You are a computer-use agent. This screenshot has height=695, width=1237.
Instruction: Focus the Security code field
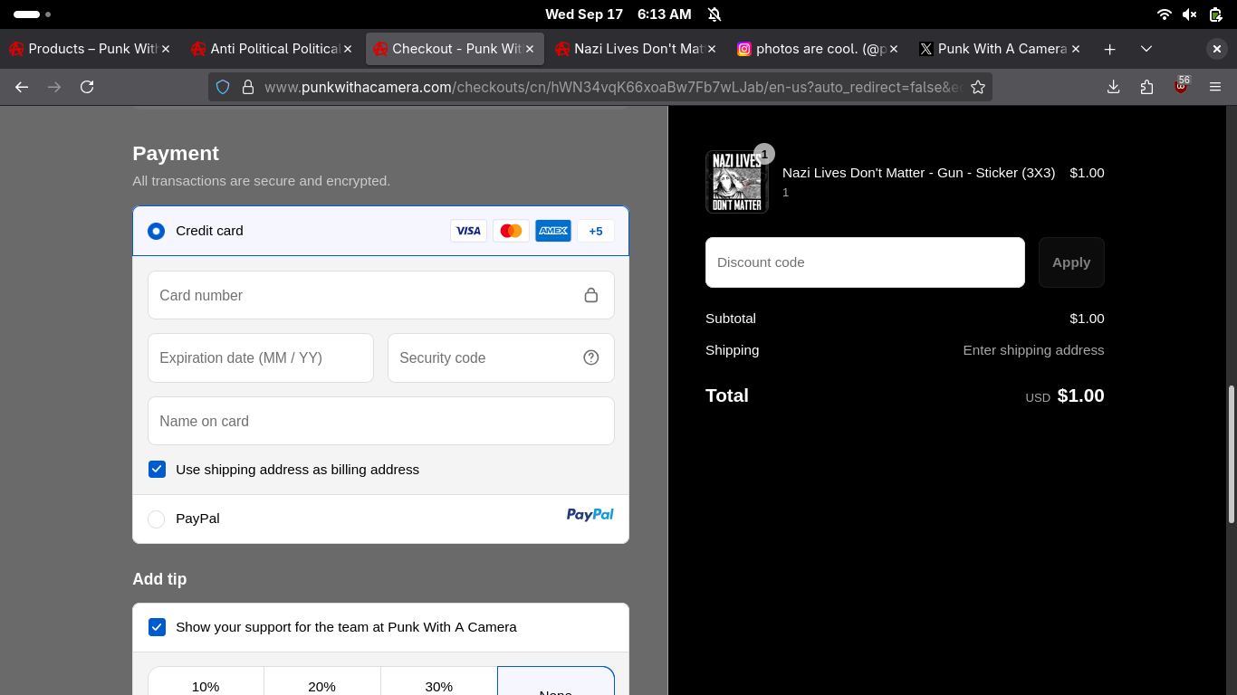click(501, 357)
